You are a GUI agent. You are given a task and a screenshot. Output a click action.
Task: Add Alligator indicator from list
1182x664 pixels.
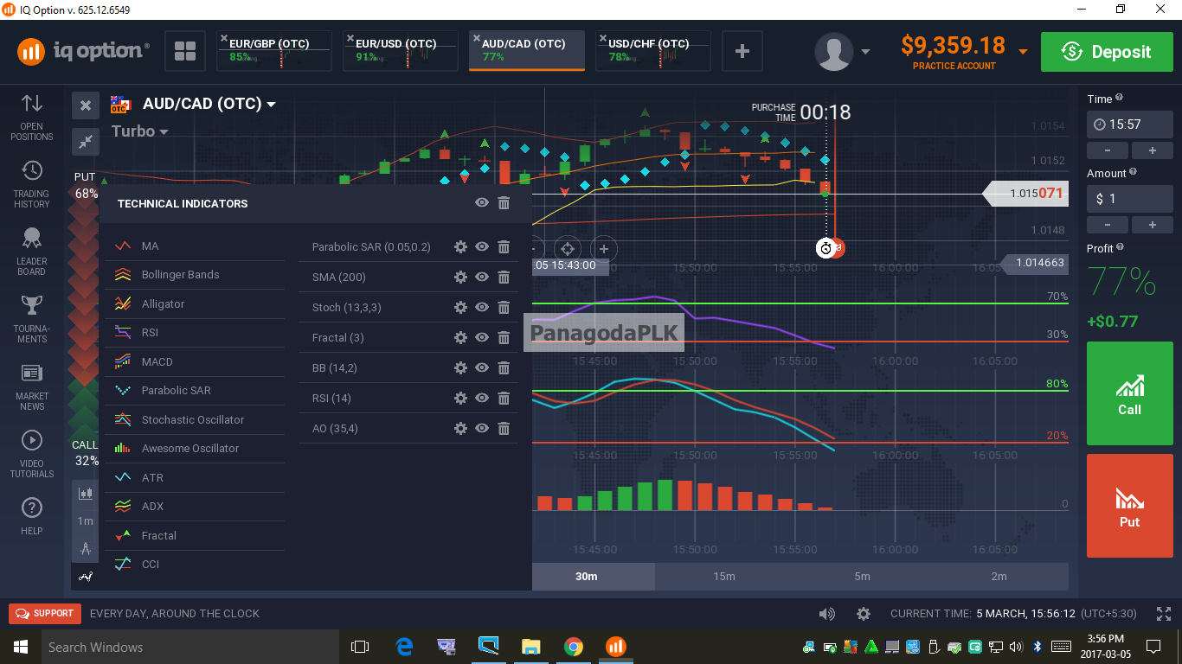tap(195, 303)
